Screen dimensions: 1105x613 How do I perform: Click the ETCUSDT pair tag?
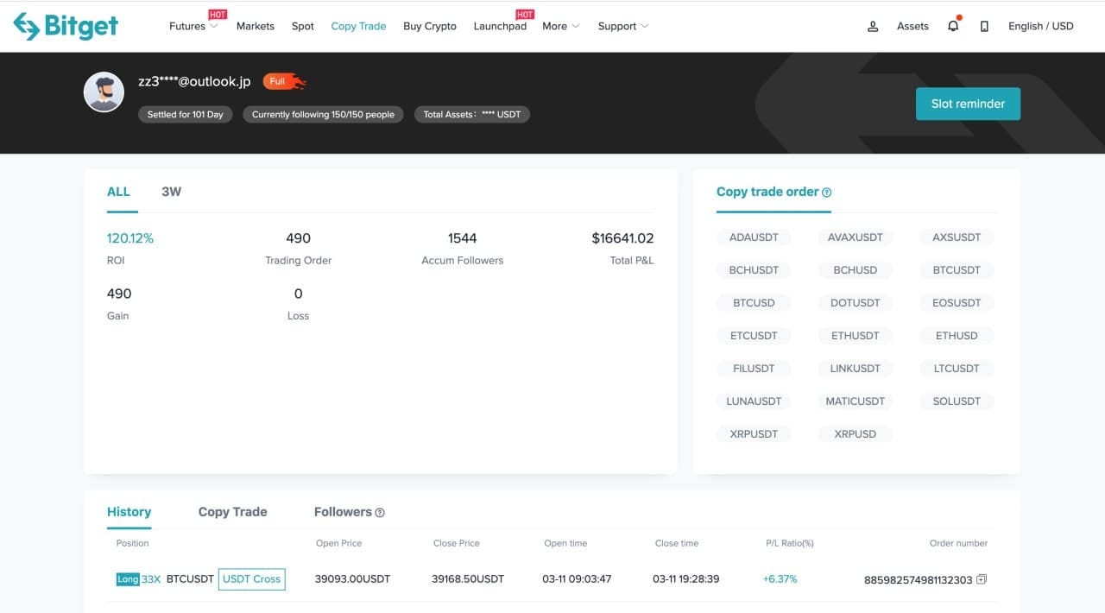point(754,336)
